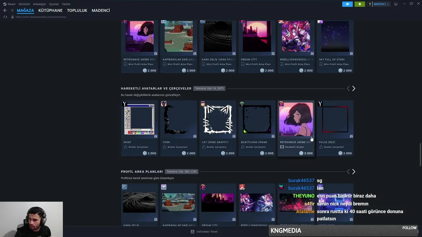The width and height of the screenshot is (422, 237).
Task: Toggle Big Picture mode monitor icon
Action: pos(396,4)
